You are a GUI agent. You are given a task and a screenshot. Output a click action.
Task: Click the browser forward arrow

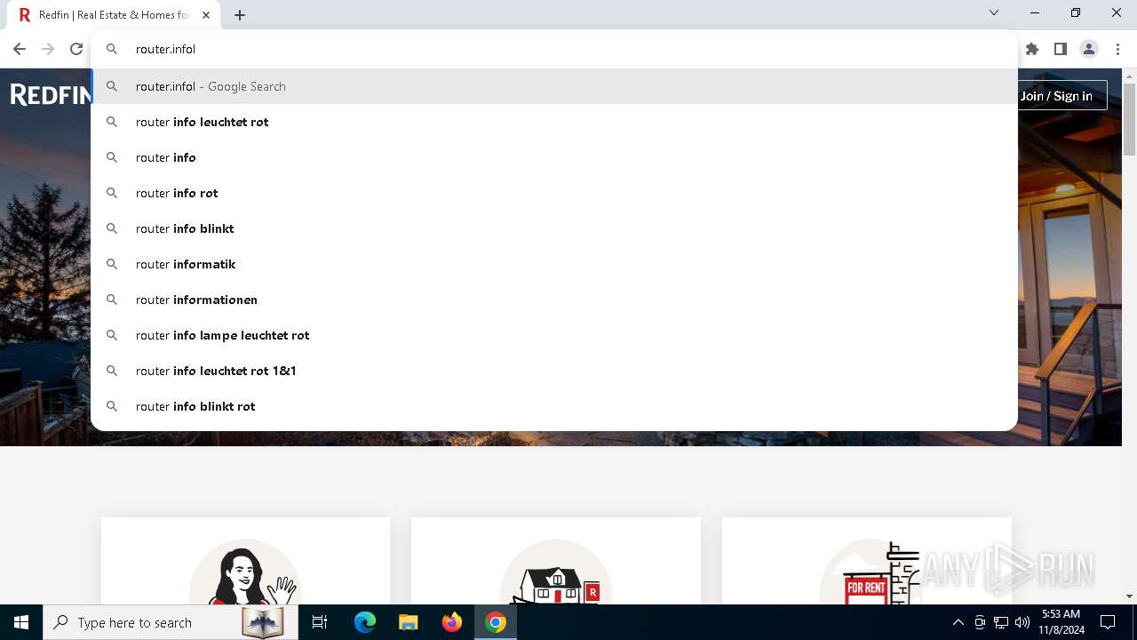pyautogui.click(x=48, y=49)
